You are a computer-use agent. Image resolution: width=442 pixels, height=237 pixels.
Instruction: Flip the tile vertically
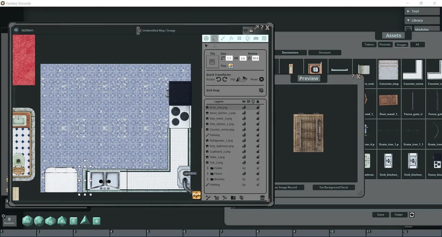[245, 79]
